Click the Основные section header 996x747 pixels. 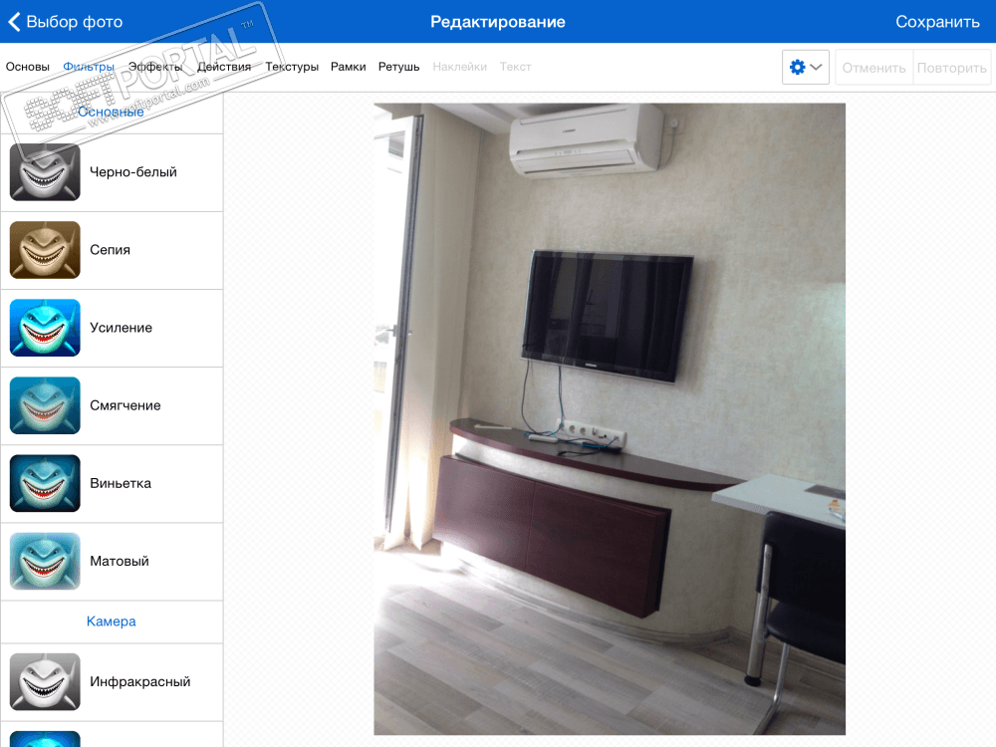point(112,112)
